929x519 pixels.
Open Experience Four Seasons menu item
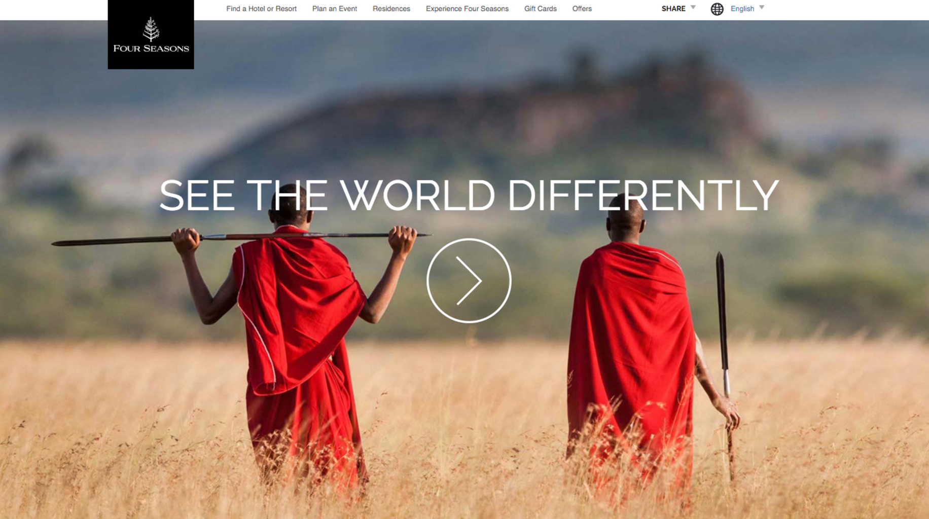[467, 9]
